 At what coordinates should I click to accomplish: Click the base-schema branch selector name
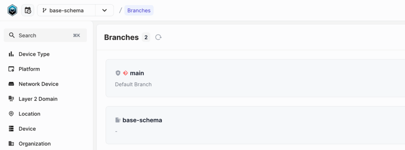66,11
